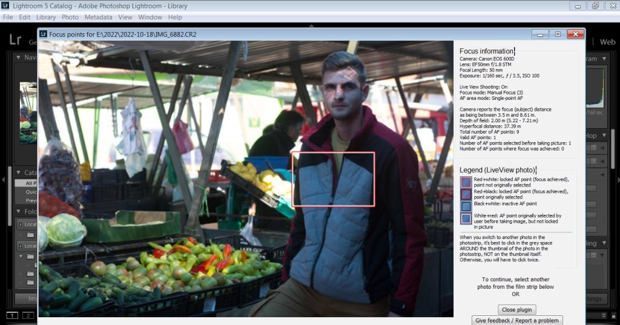Image resolution: width=620 pixels, height=325 pixels.
Task: Toggle left panel group with side arrow
Action: tap(3, 180)
